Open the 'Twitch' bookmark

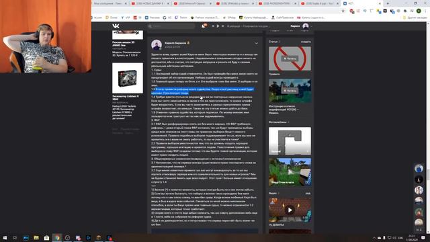tap(181, 17)
